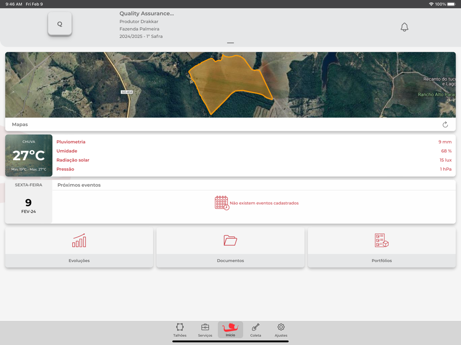This screenshot has height=345, width=461.
Task: Tap the Próximos eventos heading
Action: tap(79, 185)
